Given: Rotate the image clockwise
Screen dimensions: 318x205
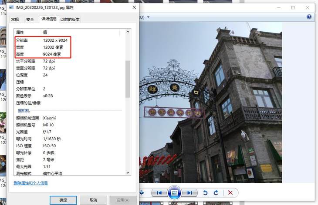Looking at the screenshot, I should (x=216, y=193).
